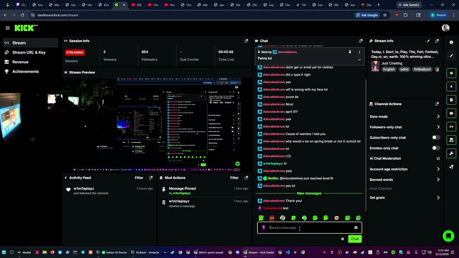
Task: Expand Slow mode options
Action: click(438, 116)
